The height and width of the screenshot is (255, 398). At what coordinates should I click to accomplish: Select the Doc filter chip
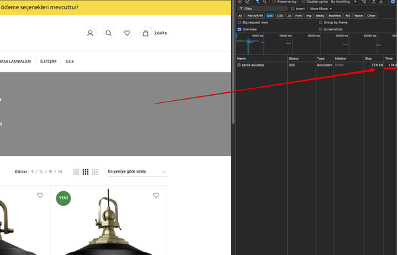click(270, 15)
